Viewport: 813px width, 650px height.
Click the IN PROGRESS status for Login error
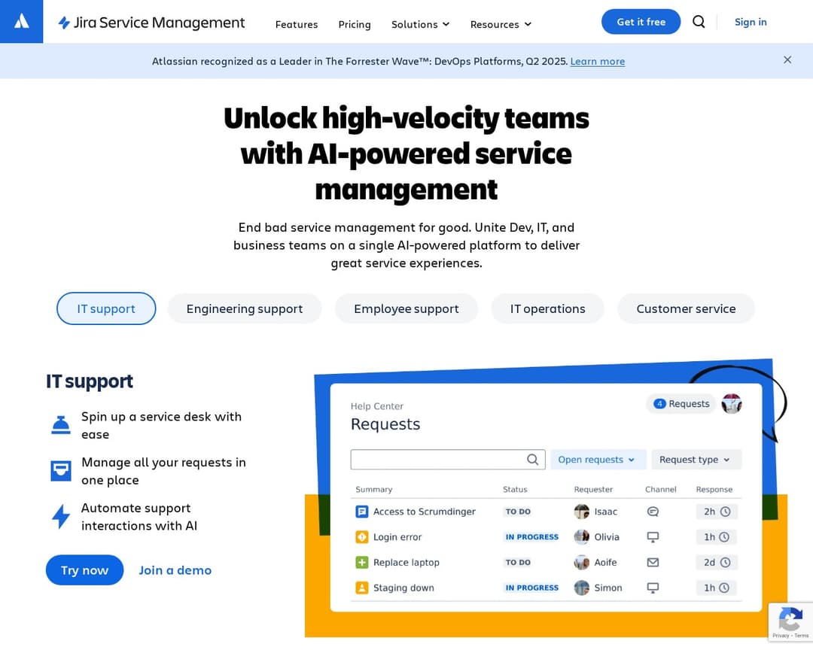pos(532,537)
